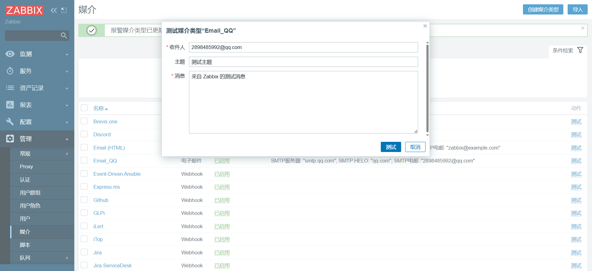The image size is (592, 271).
Task: Toggle the select-all checkbox in header
Action: [x=84, y=108]
